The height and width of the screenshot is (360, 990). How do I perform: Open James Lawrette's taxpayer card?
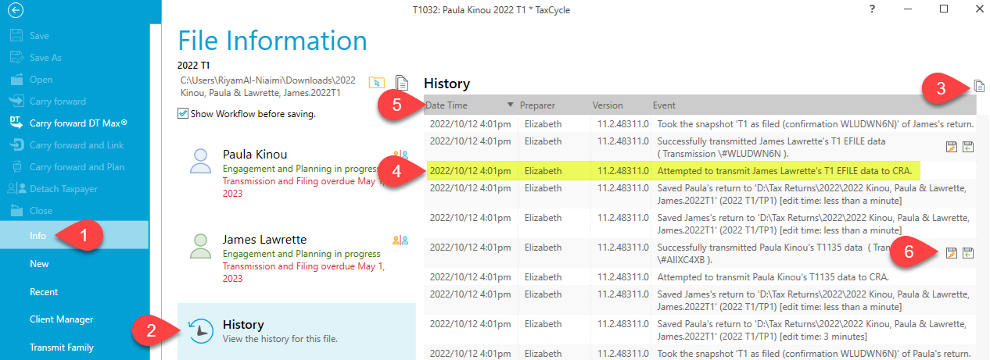coord(297,258)
